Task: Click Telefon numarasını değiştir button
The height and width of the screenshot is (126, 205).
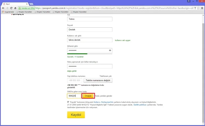Action: (x=98, y=80)
